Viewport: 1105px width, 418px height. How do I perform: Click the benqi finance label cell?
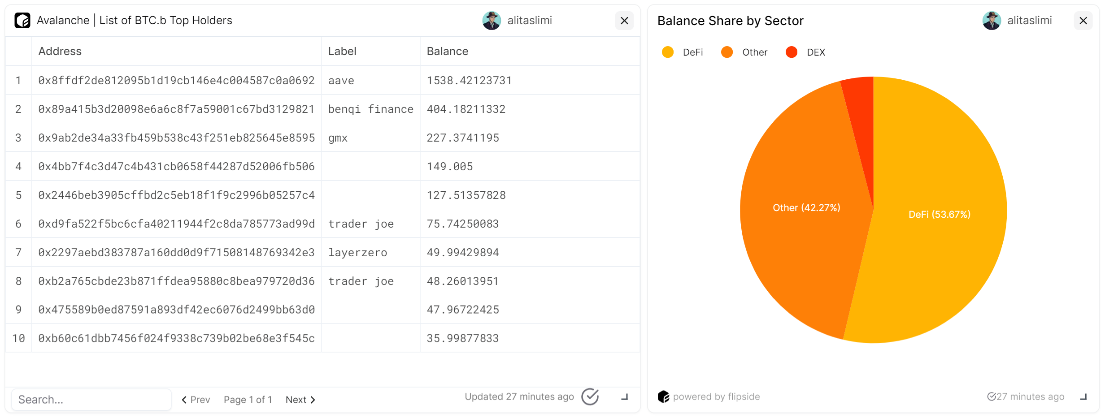click(x=371, y=109)
